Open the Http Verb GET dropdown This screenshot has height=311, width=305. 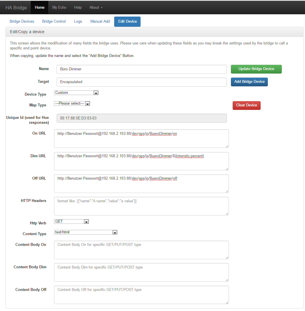71,221
